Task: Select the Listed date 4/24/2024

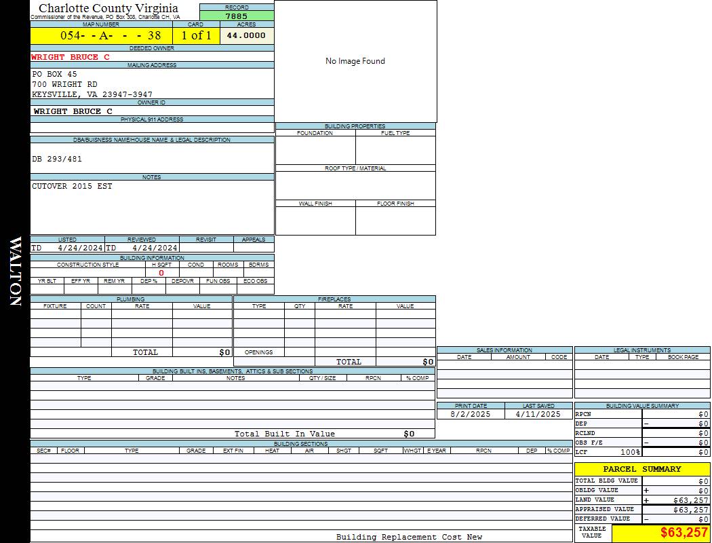Action: pyautogui.click(x=80, y=248)
